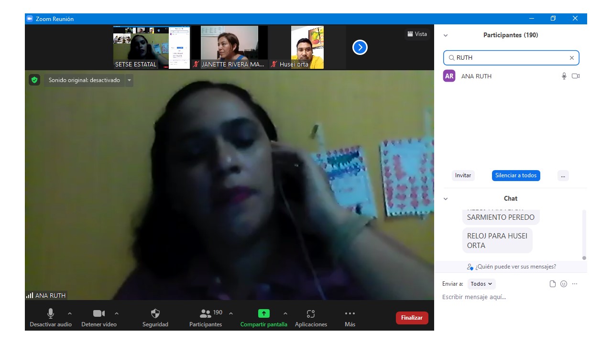This screenshot has height=344, width=612.
Task: Click the signal strength bars icon
Action: tap(30, 295)
